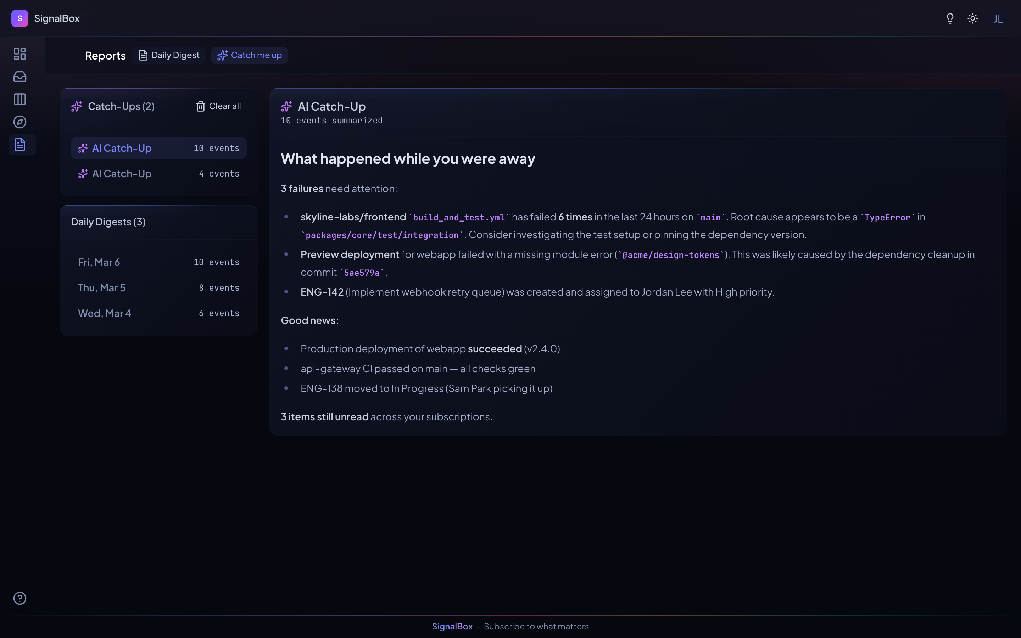
Task: Select the Reports document icon in the sidebar
Action: [21, 145]
